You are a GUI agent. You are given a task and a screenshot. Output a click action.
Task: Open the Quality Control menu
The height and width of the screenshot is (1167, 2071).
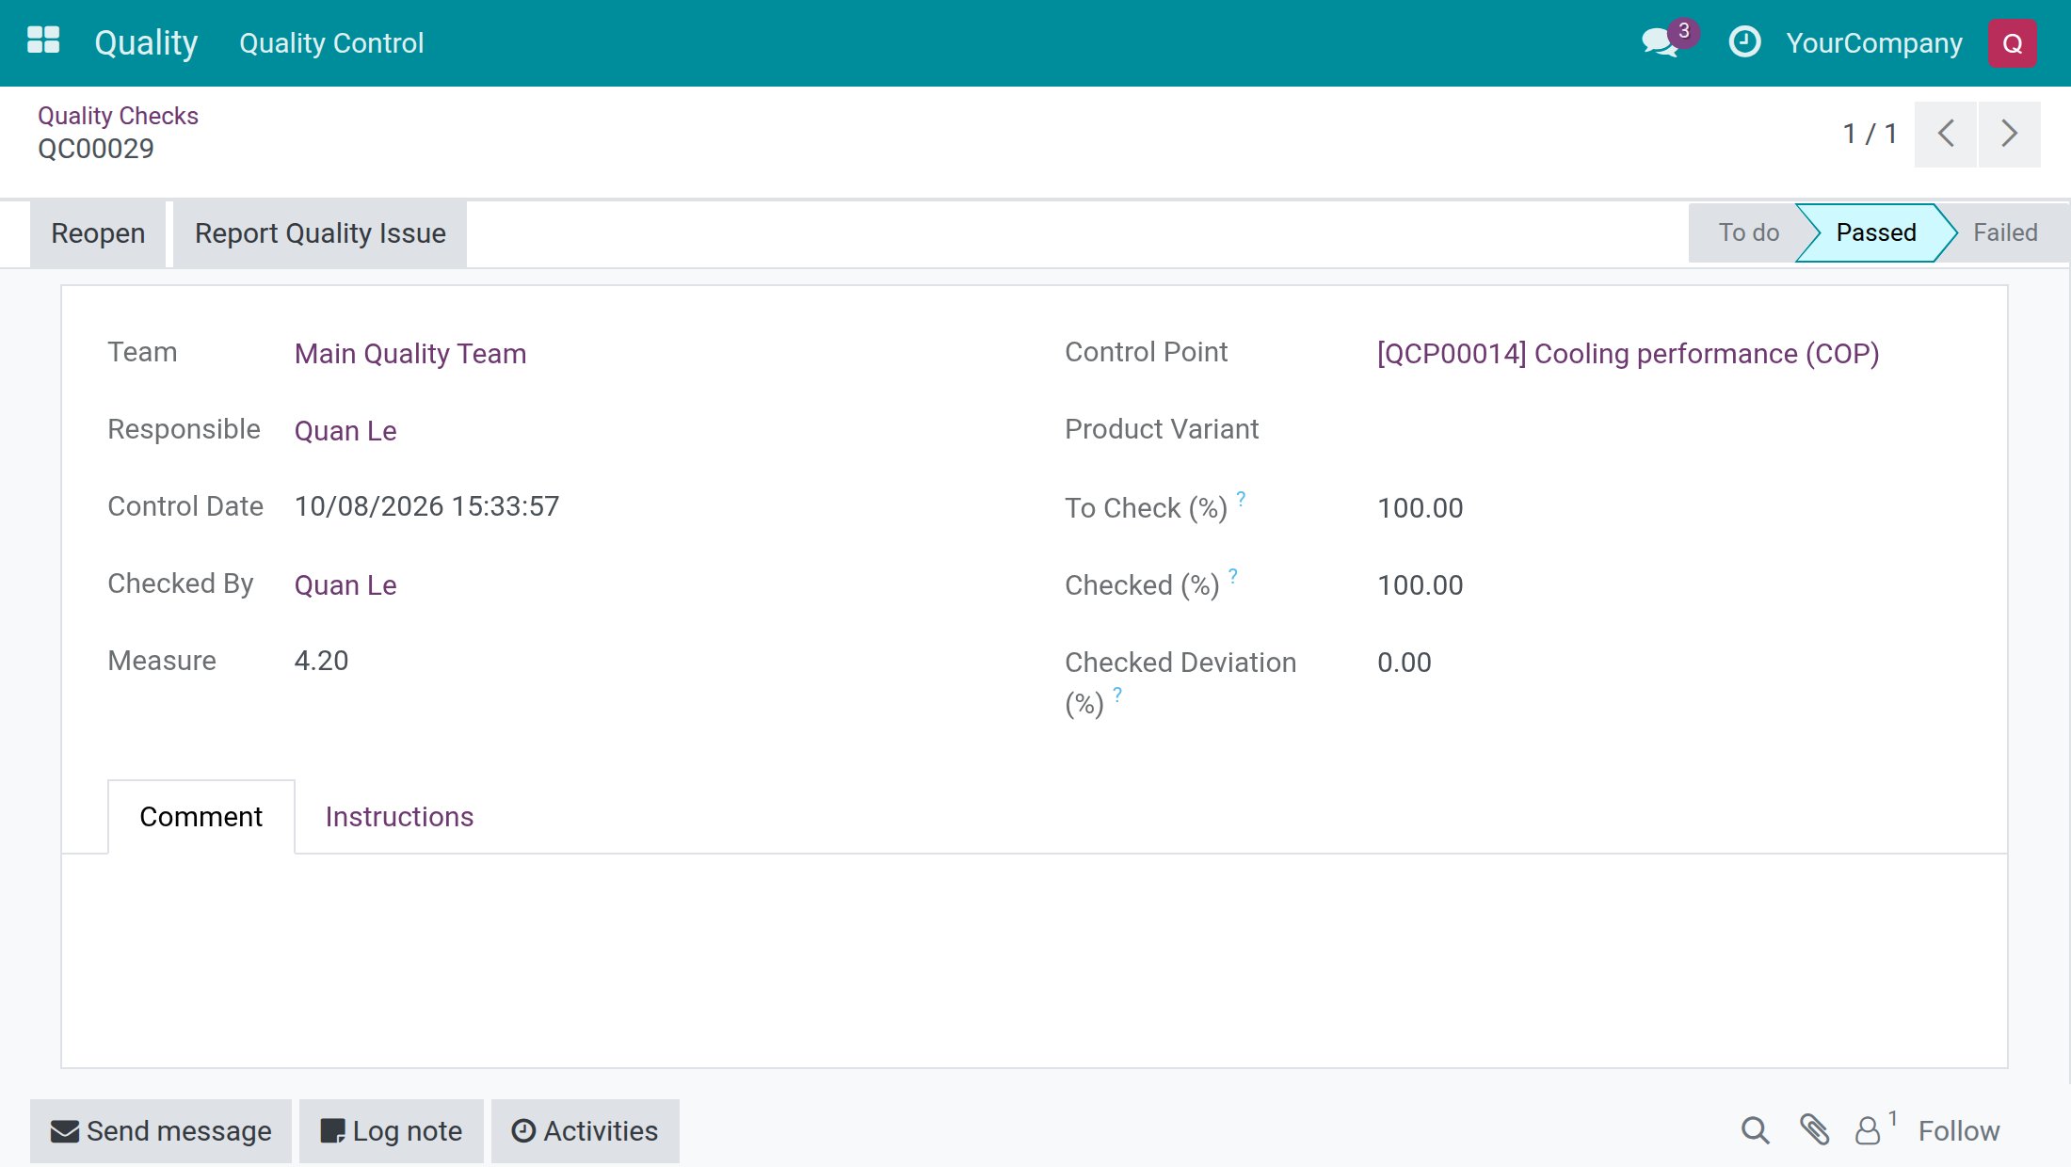click(331, 43)
